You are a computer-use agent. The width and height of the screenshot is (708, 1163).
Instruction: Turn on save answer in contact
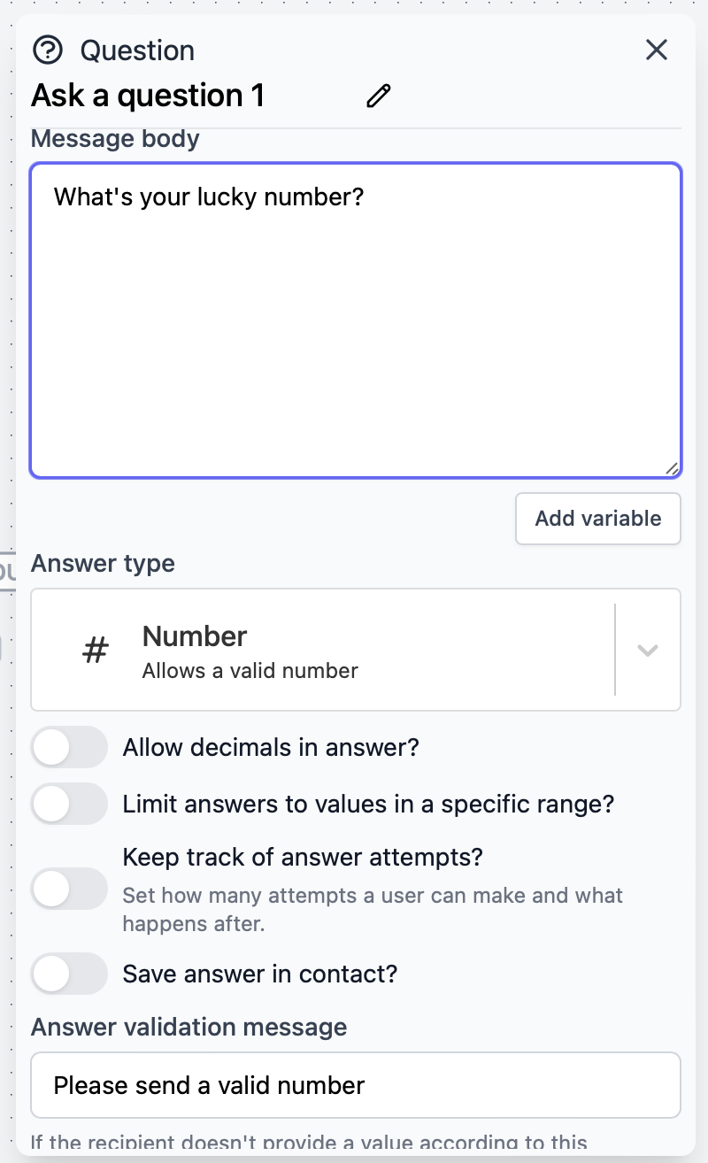(69, 973)
